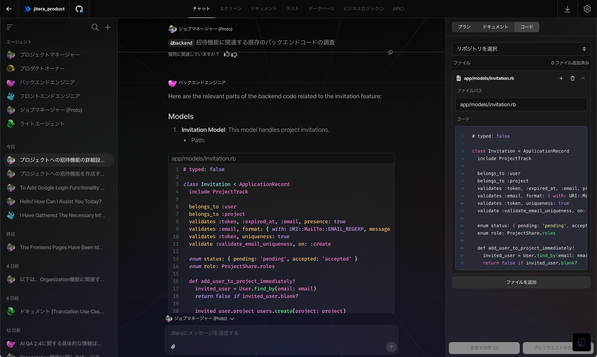Open the プラン tab in right panel
Viewport: 597px width, 357px height.
[464, 27]
